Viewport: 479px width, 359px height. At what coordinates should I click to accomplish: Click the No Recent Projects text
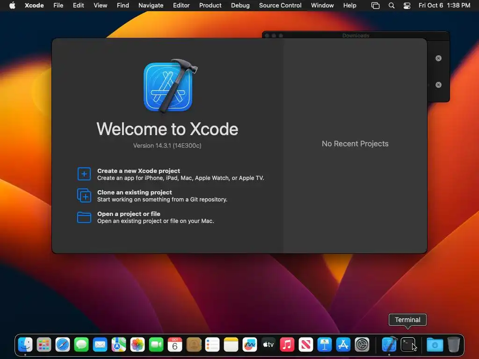pyautogui.click(x=355, y=144)
